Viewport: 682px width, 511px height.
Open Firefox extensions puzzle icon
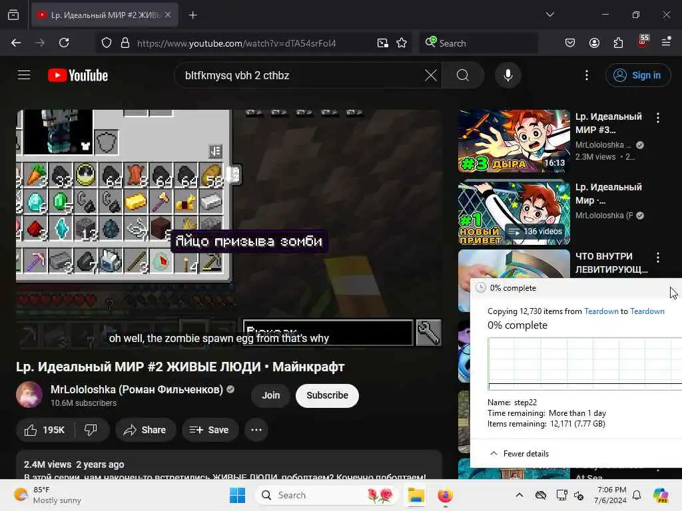618,43
